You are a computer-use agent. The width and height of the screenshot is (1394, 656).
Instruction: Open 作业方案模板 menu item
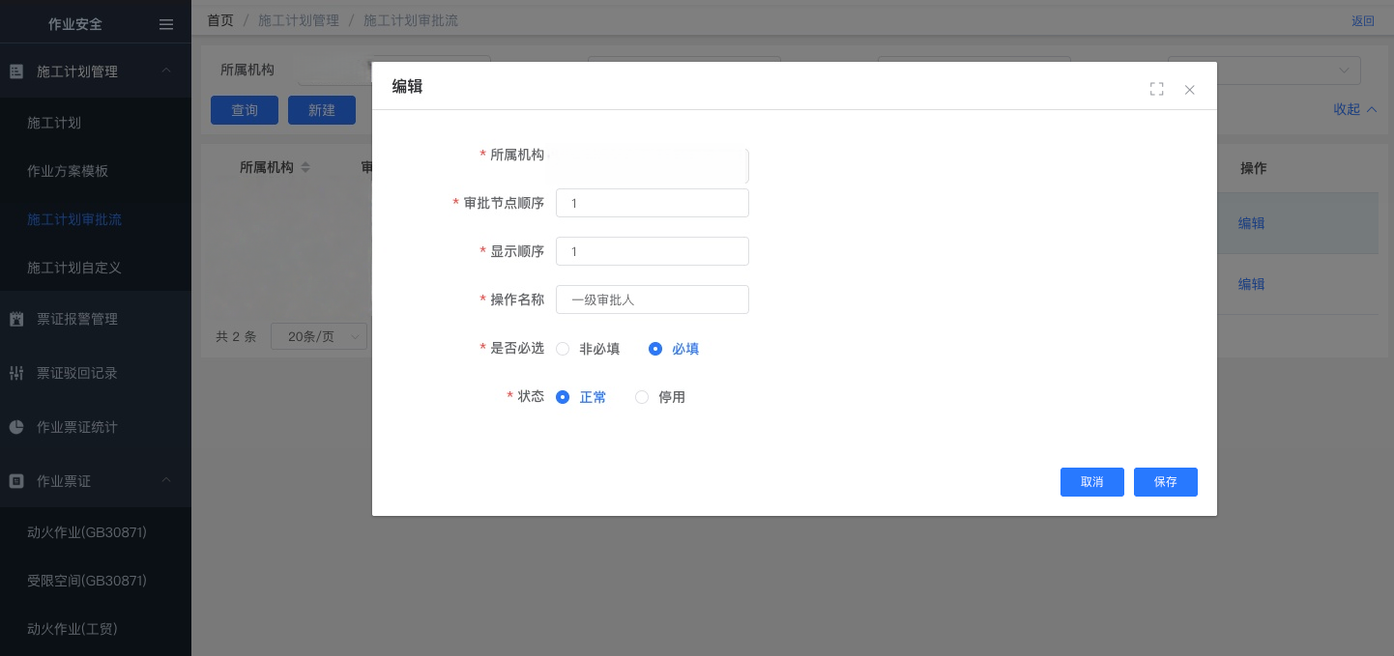tap(68, 171)
